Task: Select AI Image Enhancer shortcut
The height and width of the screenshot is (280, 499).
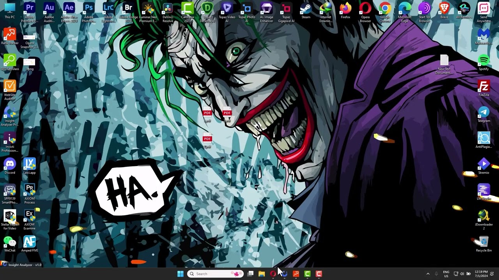Action: click(267, 13)
